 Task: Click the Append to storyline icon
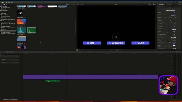[11, 52]
